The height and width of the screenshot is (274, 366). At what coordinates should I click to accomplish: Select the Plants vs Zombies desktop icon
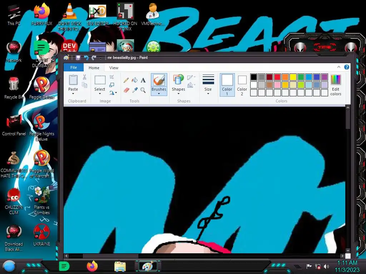coord(41,201)
